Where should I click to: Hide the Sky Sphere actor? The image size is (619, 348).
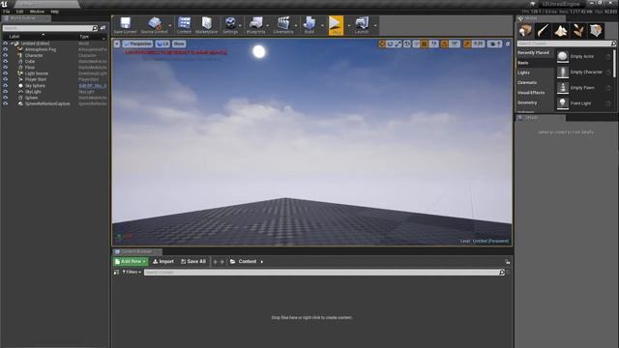(x=6, y=86)
